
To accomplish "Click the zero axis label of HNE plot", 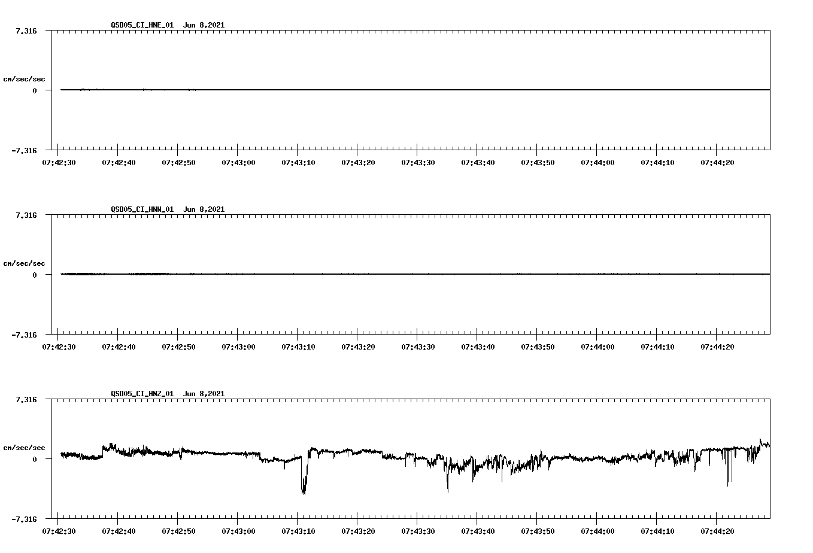I will [35, 90].
